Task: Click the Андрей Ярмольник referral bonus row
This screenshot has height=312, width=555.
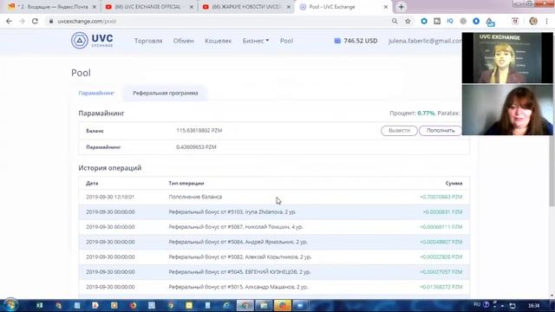Action: 274,242
